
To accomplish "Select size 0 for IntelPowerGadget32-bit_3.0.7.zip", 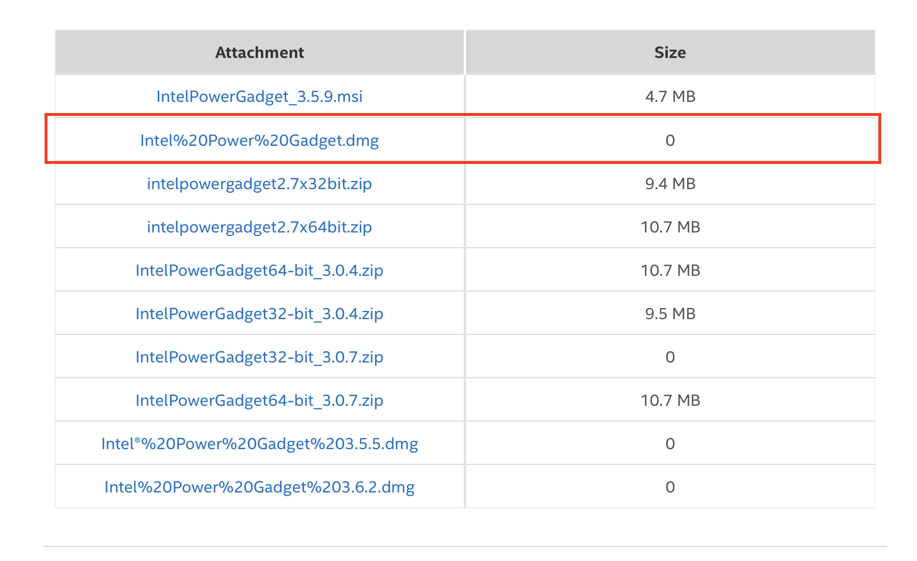I will [670, 357].
